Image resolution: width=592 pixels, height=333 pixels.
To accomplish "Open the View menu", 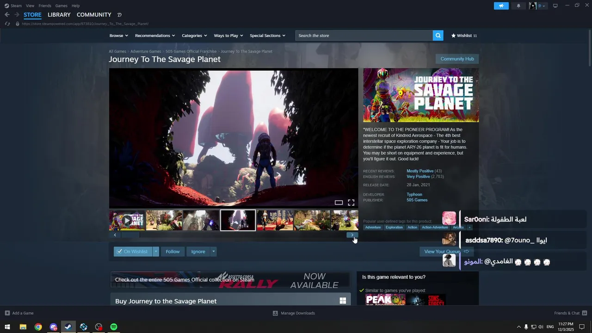I will 30,6.
